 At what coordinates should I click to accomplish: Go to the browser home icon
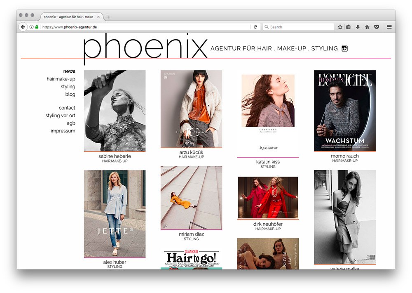tap(367, 27)
